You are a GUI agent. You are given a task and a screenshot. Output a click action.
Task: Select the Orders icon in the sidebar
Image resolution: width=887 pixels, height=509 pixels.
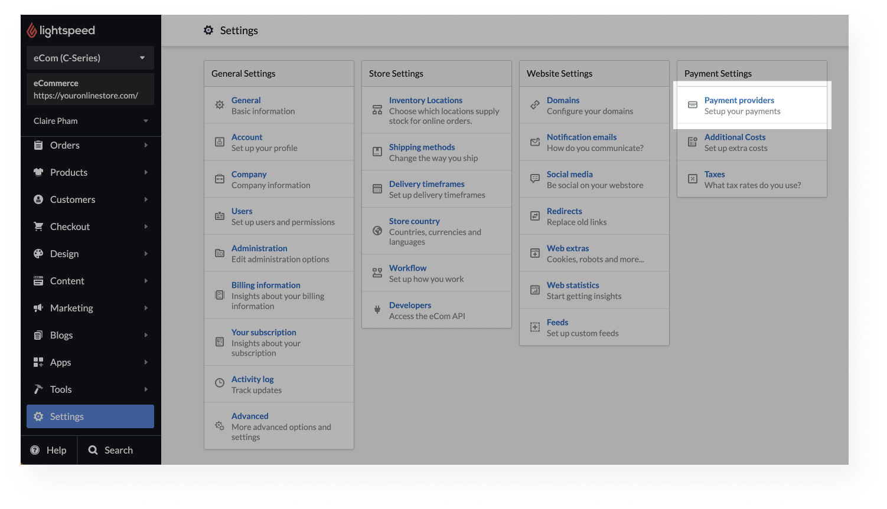pyautogui.click(x=38, y=145)
